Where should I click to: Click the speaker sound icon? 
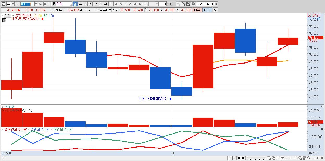pos(46,4)
